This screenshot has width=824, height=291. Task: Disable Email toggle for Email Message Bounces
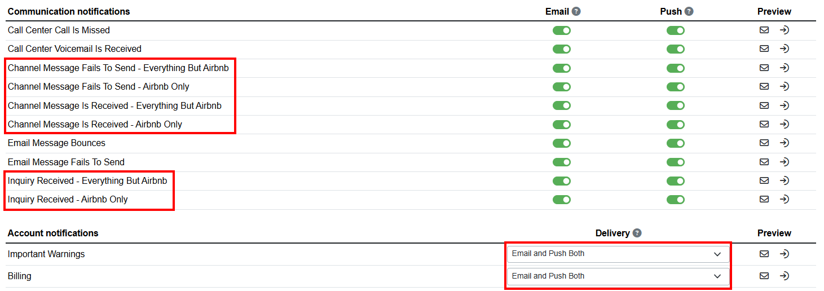click(x=562, y=143)
